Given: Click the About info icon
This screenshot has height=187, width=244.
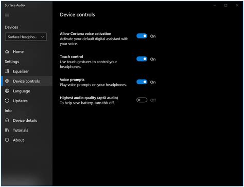Looking at the screenshot, I should (7, 140).
